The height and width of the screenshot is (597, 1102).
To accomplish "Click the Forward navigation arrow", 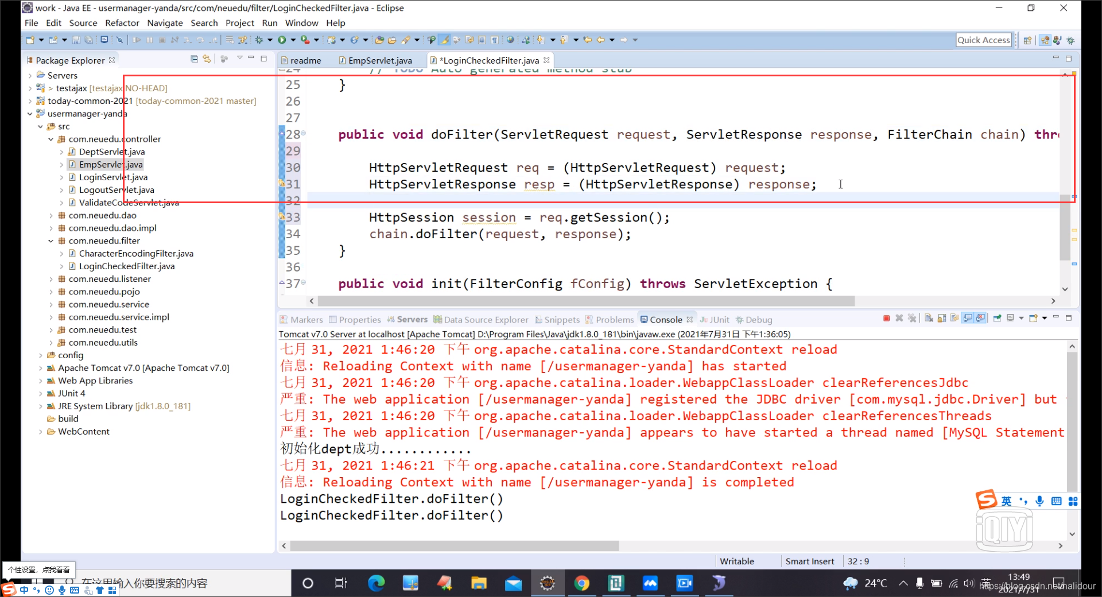I will pyautogui.click(x=624, y=40).
